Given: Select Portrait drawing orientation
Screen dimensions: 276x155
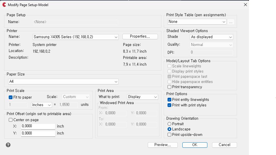Looking at the screenshot, I should pos(170,124).
